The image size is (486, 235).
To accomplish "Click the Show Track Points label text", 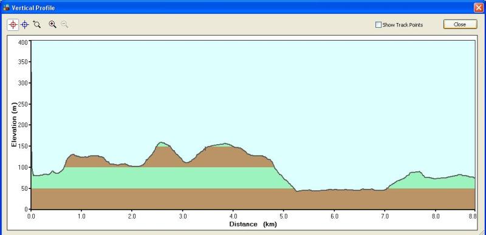I will pos(402,25).
